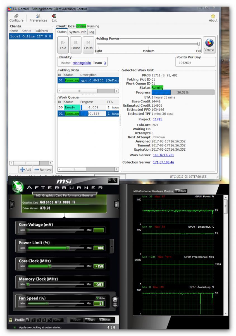
Task: Detach the Afterburner Hardware Monitor
Action: [x=181, y=191]
